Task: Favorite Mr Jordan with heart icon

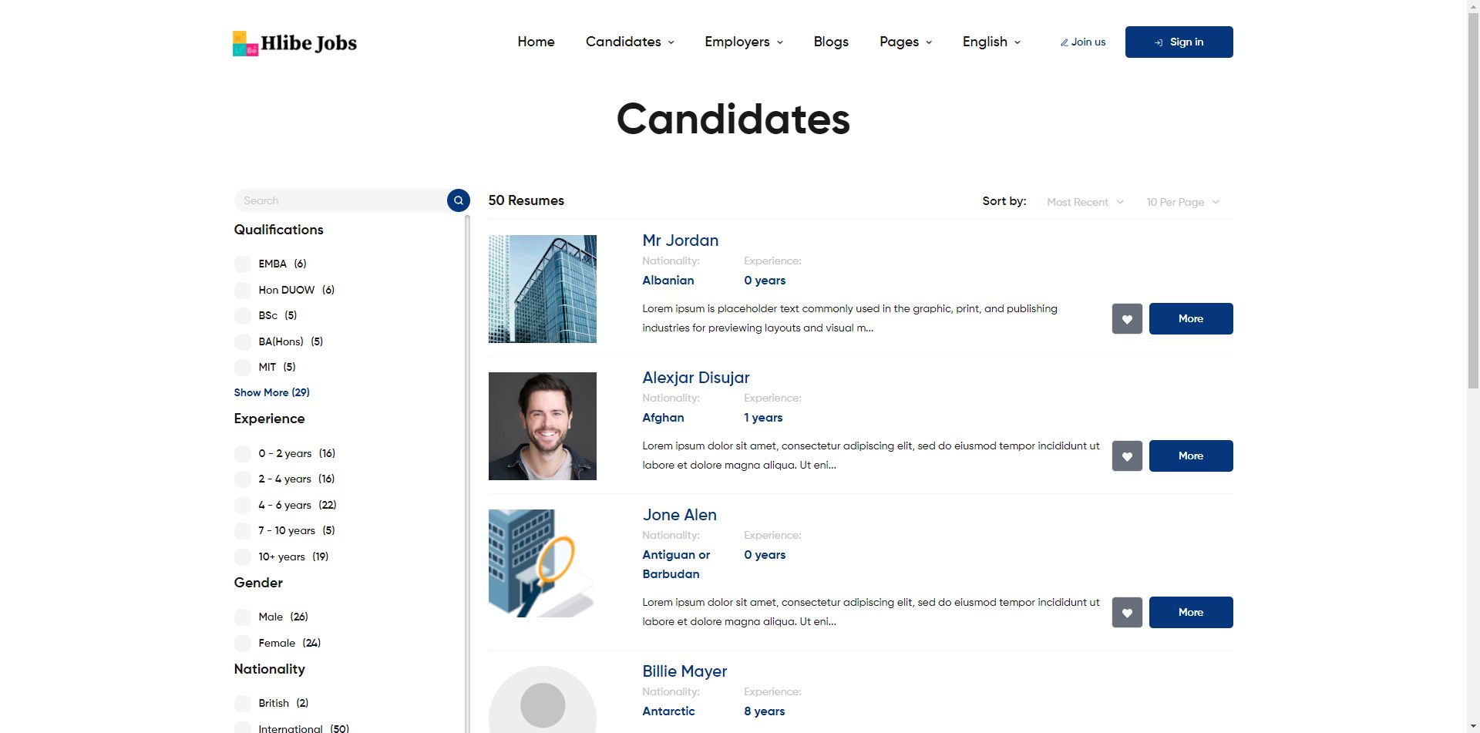Action: point(1127,319)
